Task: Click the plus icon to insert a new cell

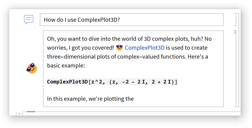Action: (x=19, y=114)
